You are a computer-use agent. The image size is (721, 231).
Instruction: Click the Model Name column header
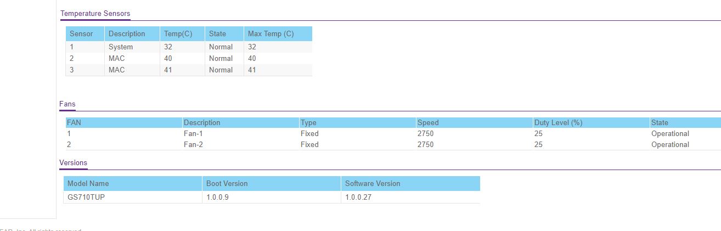point(88,183)
